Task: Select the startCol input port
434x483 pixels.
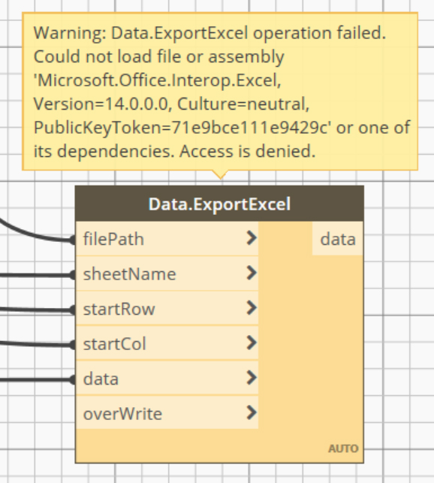Action: [167, 343]
